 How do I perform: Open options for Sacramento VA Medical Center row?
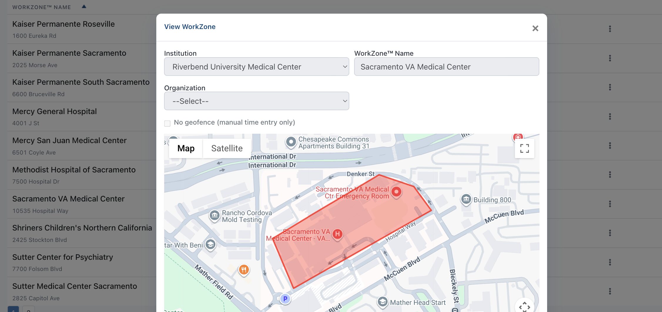click(x=610, y=204)
